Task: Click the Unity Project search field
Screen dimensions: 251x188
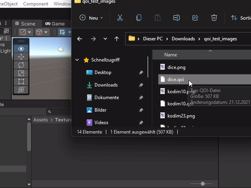Action: point(59,112)
